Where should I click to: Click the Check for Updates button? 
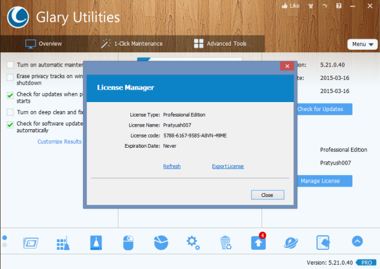(325, 109)
